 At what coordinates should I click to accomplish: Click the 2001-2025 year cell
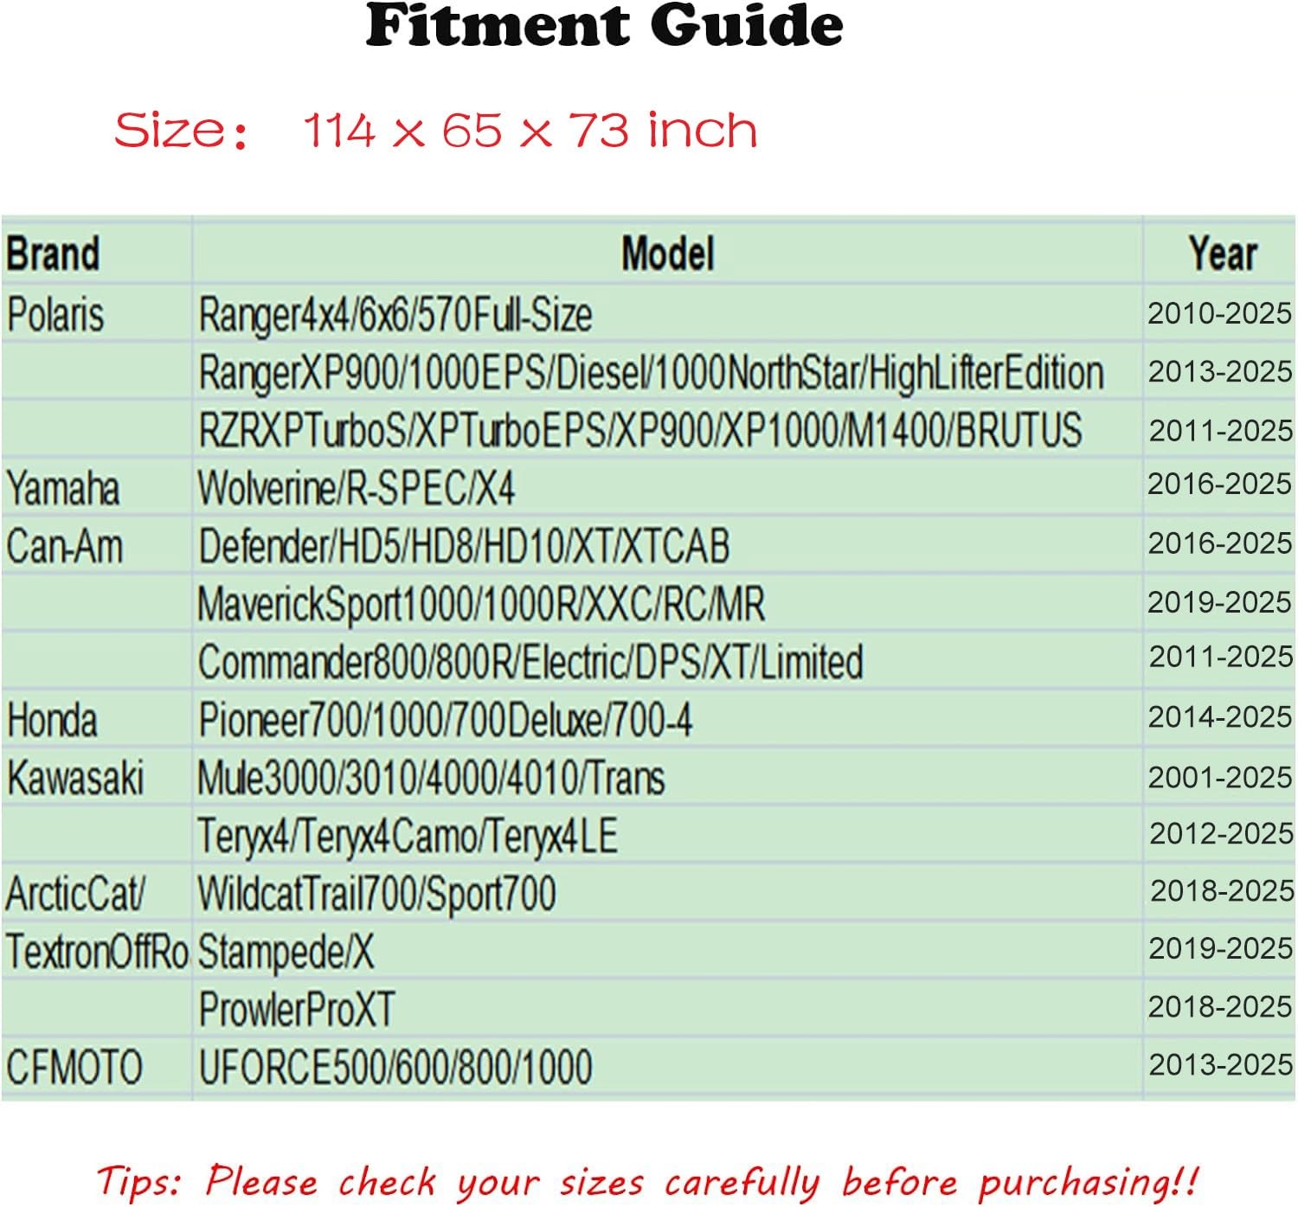coord(1219,778)
